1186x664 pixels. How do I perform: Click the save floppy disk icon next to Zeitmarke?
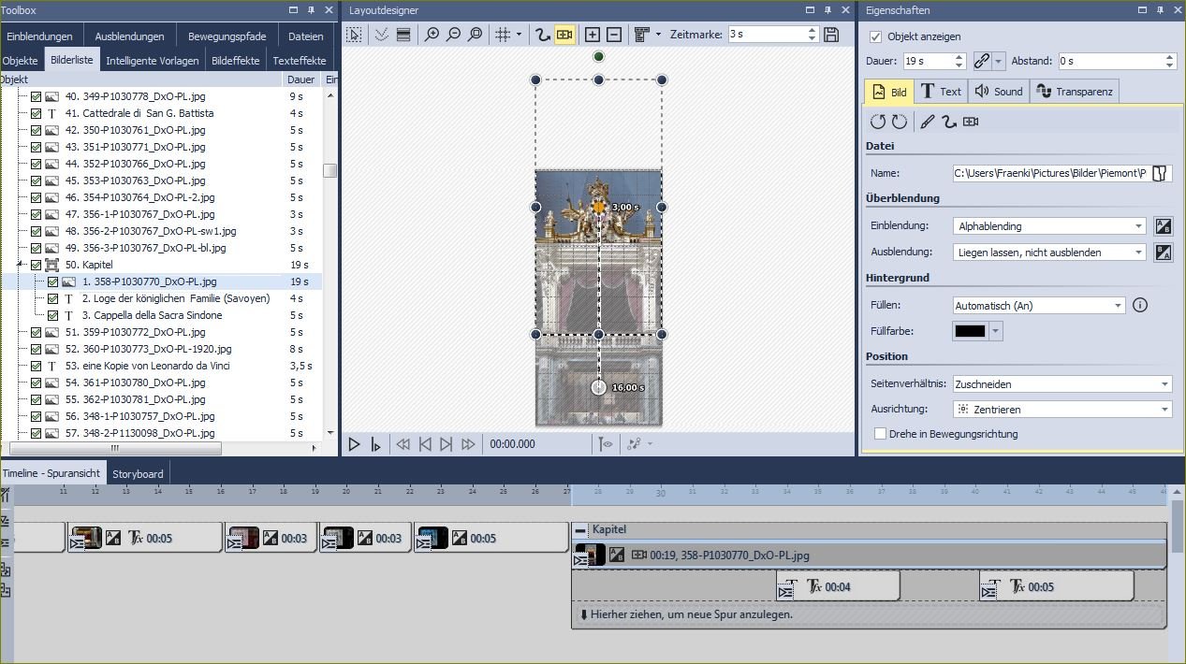click(831, 35)
